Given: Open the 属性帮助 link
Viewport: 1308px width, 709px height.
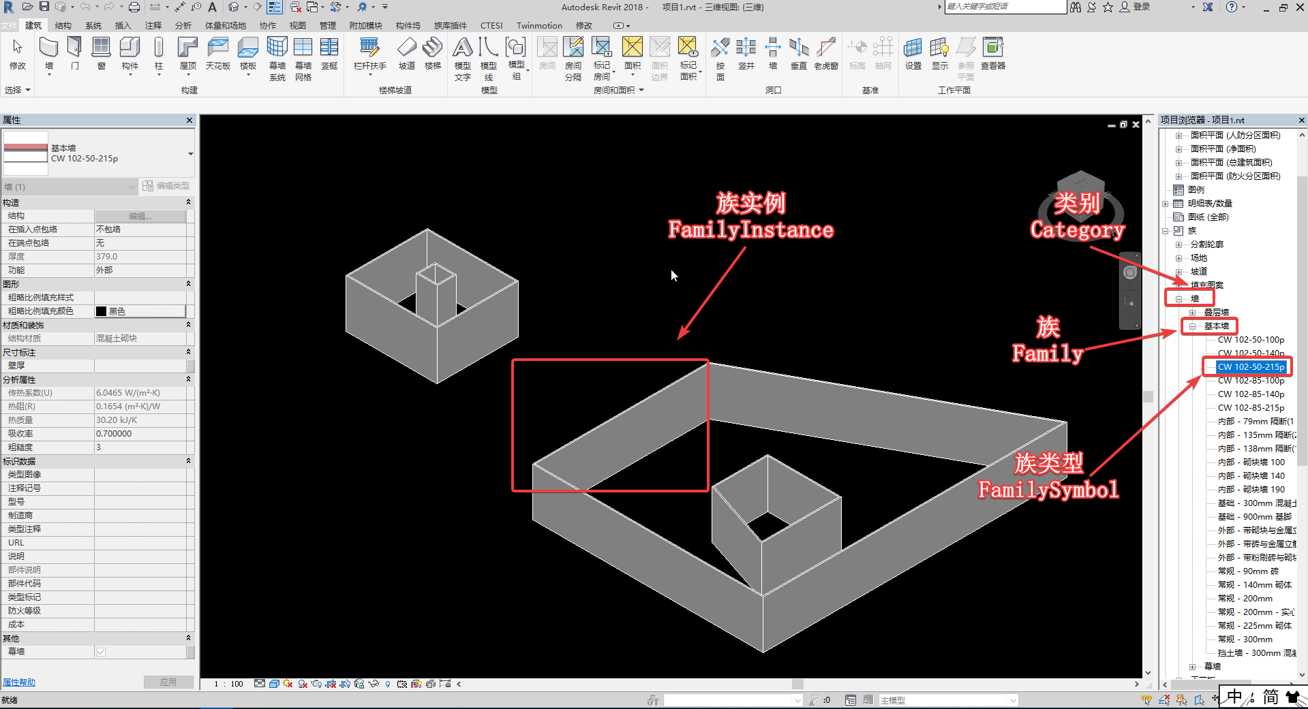Looking at the screenshot, I should (19, 682).
